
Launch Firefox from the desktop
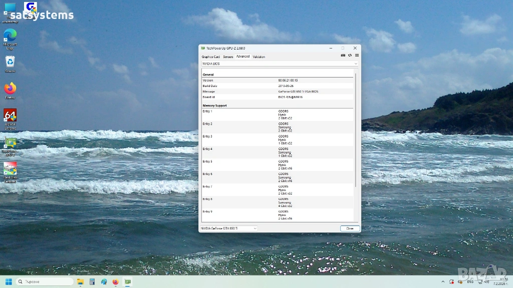10,89
